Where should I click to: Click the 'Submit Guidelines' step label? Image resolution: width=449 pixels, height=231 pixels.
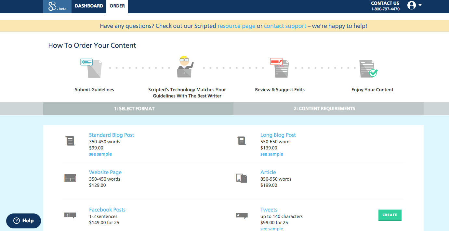click(94, 90)
